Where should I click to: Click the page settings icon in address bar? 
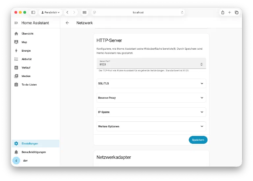click(95, 13)
